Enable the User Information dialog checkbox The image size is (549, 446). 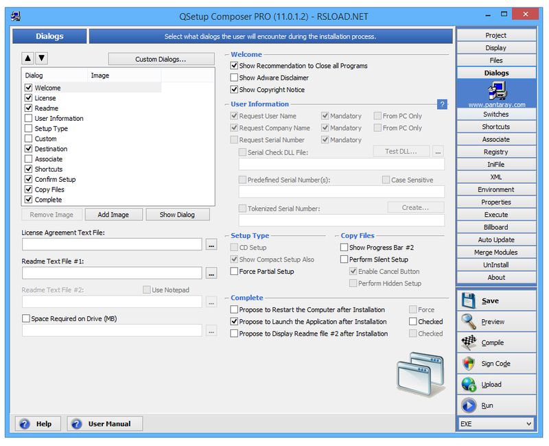coord(29,118)
